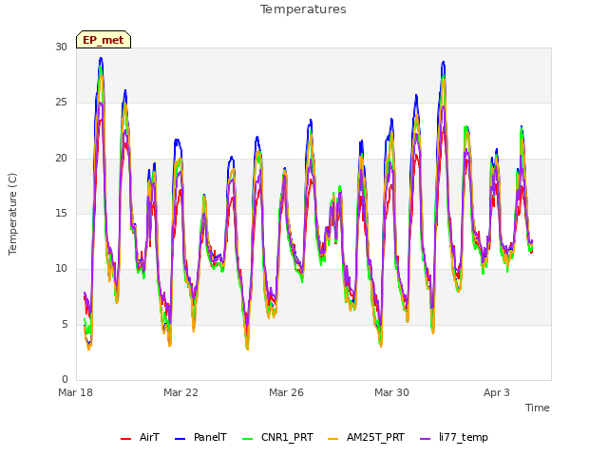Toggle the AM25T_PRT series in the legend

[x=366, y=437]
